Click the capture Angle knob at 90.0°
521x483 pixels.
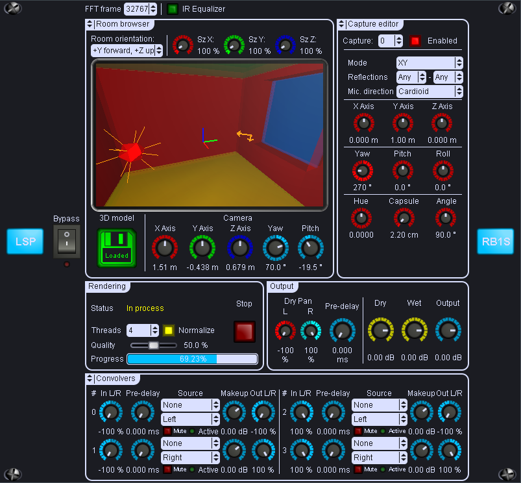pyautogui.click(x=446, y=218)
